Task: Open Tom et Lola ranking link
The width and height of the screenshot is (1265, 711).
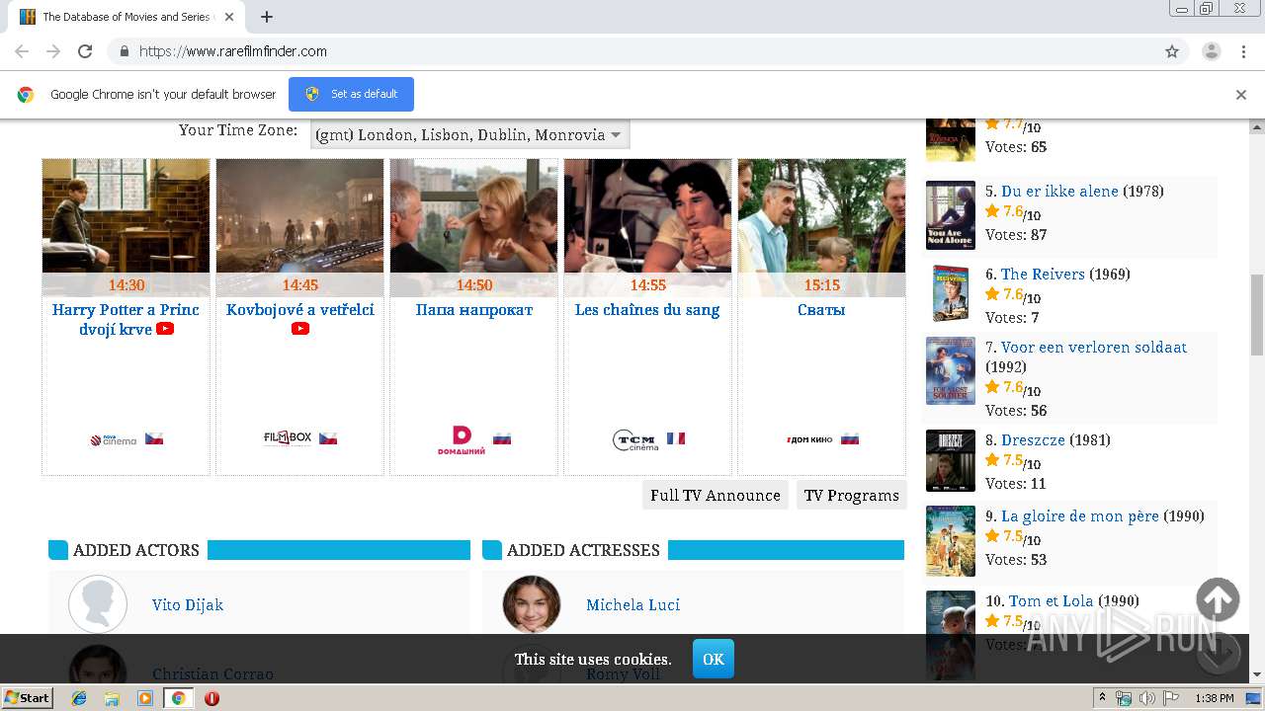Action: click(x=1052, y=600)
